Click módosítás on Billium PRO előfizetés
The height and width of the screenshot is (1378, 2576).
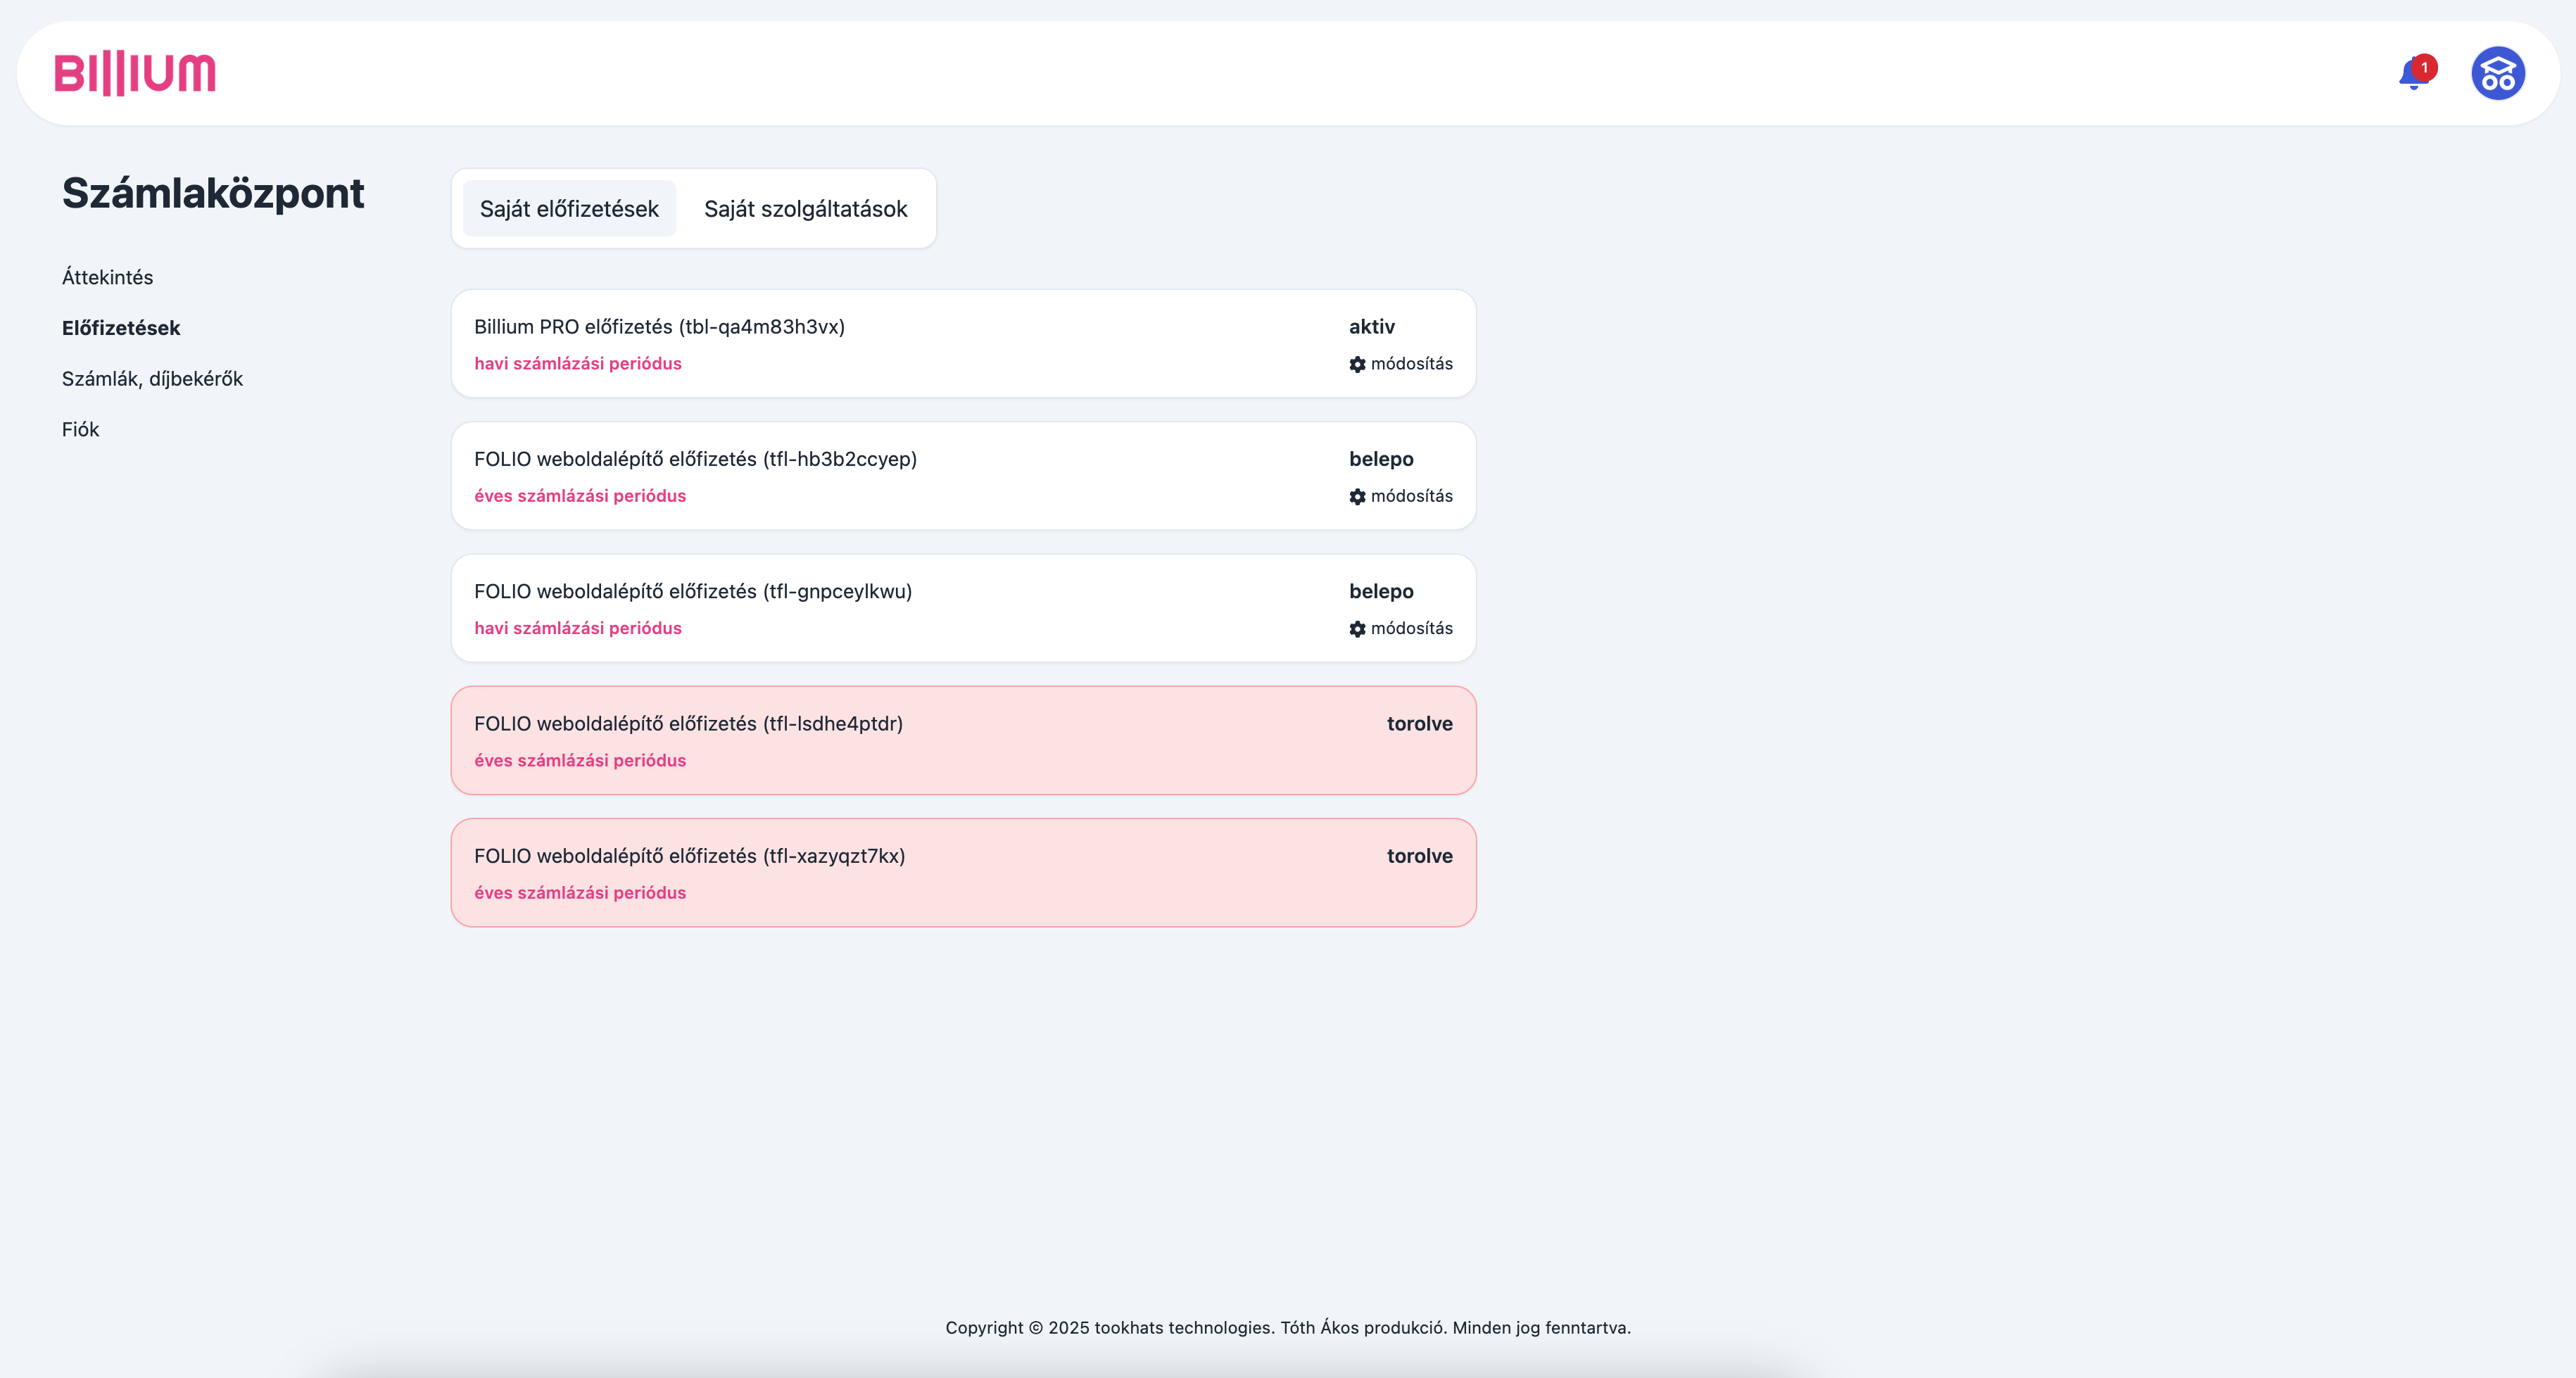tap(1411, 364)
